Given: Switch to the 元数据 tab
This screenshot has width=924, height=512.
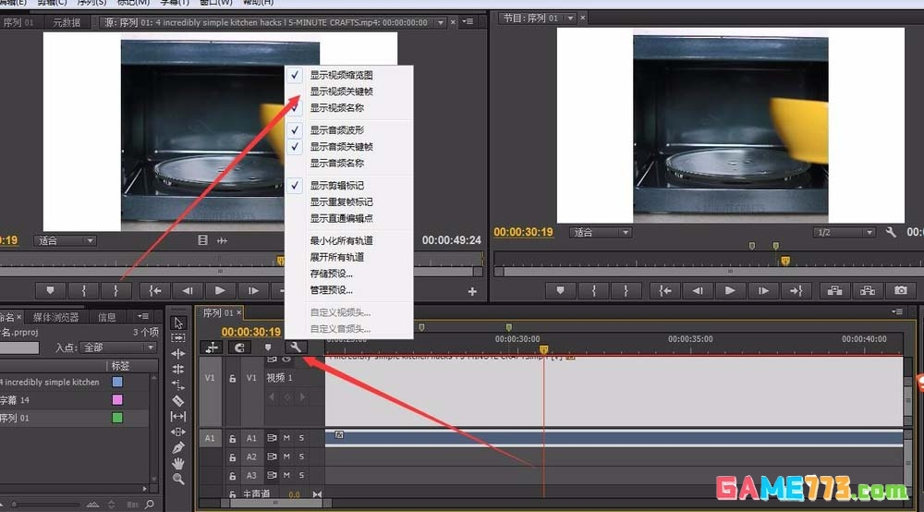Looking at the screenshot, I should coord(66,22).
